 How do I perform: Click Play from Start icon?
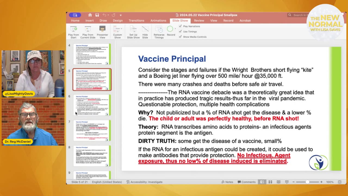[73, 29]
